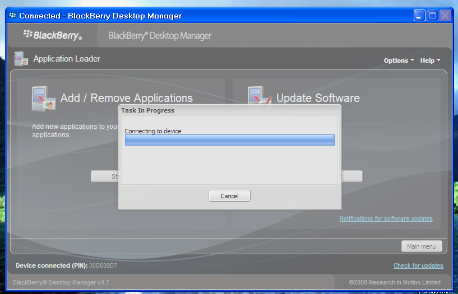
Task: Click the Connecting to device progress bar
Action: pyautogui.click(x=230, y=140)
